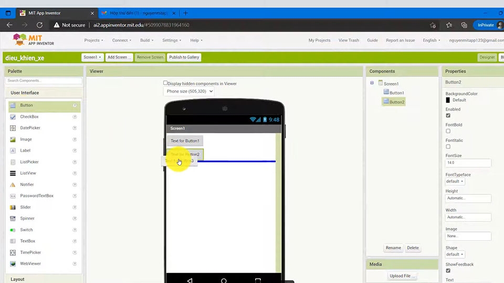Open the Help menu
This screenshot has width=504, height=283.
pyautogui.click(x=196, y=40)
